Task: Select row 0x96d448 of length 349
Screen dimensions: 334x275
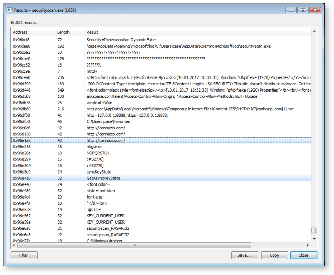Action: 161,90
